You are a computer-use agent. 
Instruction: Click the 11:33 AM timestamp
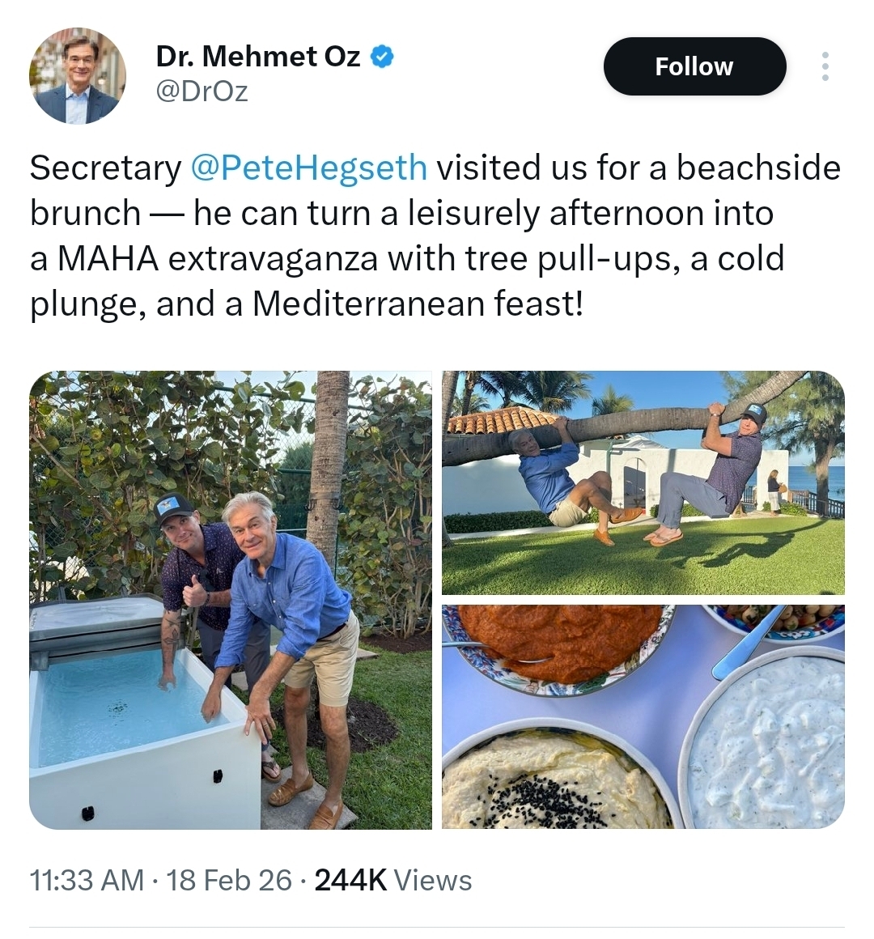click(87, 880)
